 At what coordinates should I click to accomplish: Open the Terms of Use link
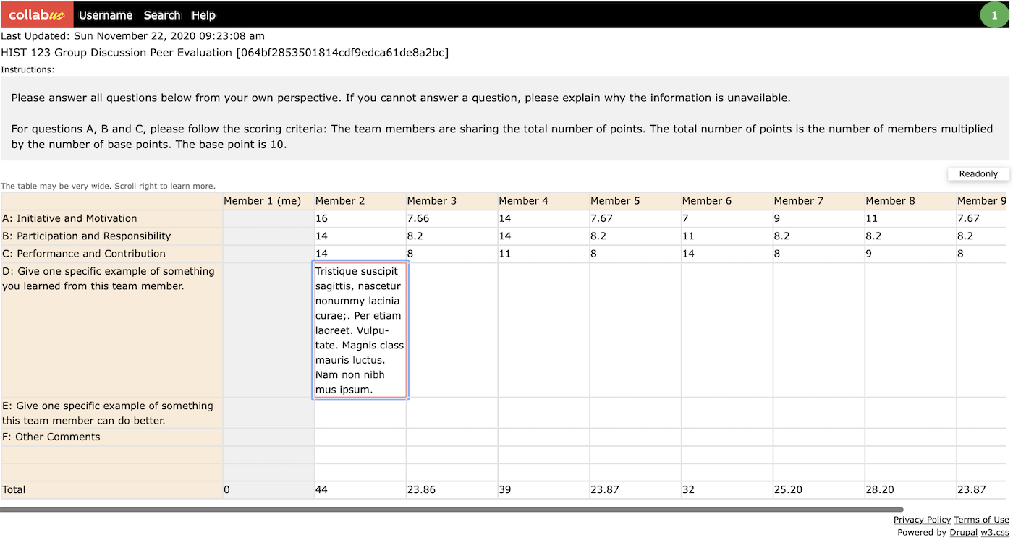point(981,520)
